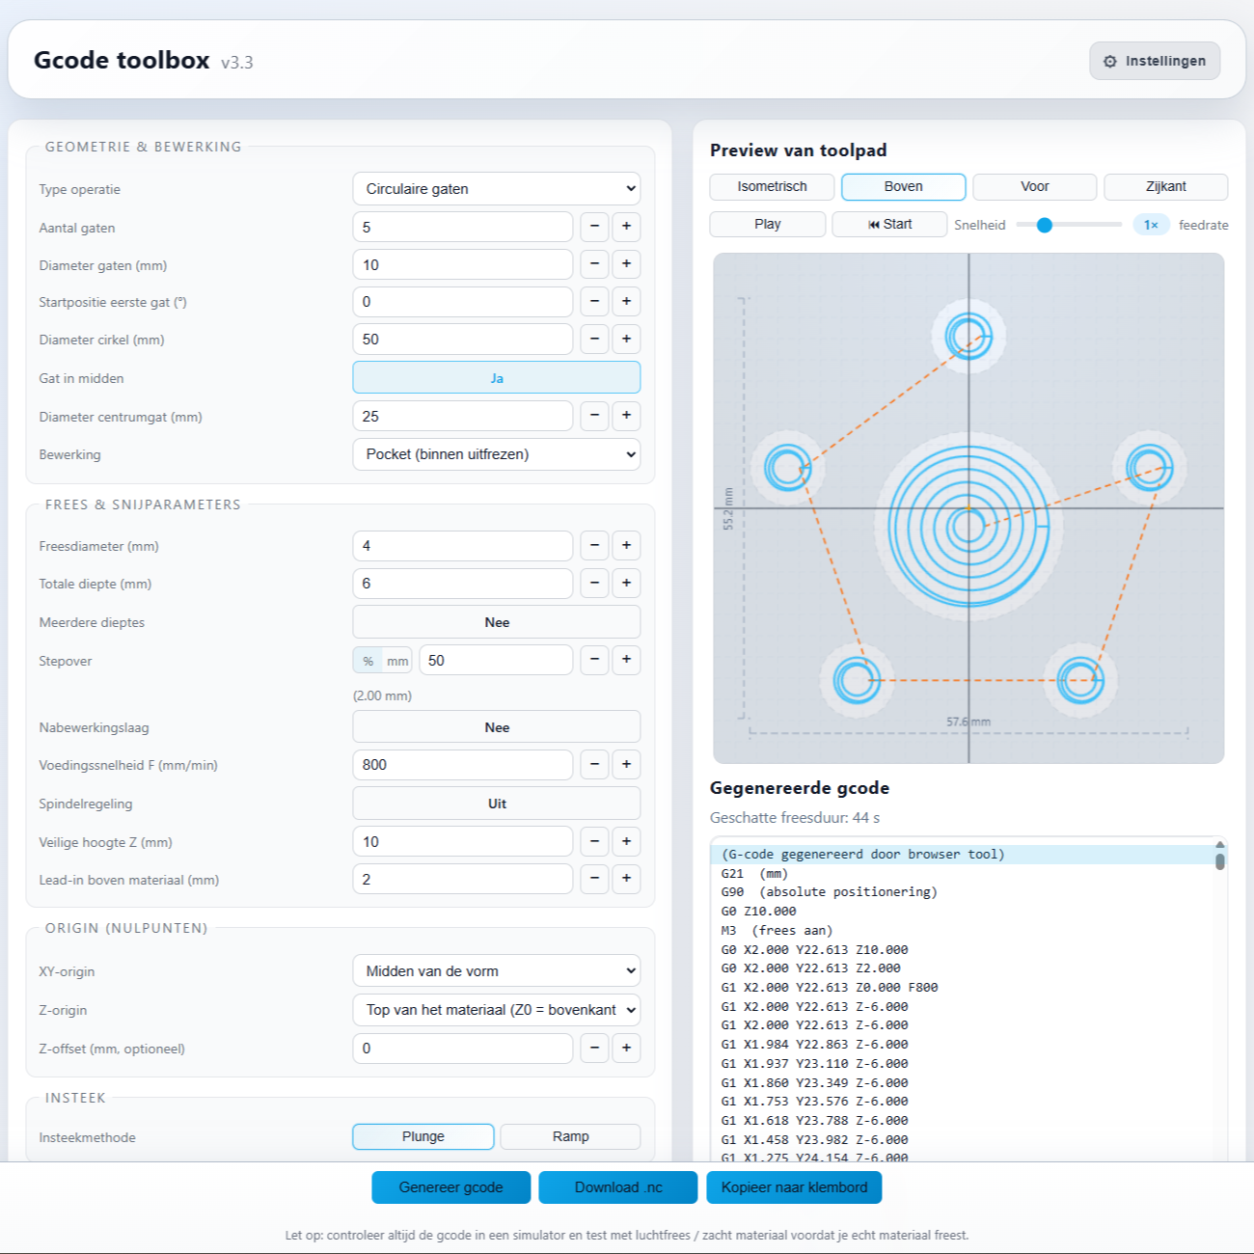
Task: Increase Aantal gaten with plus button
Action: point(626,227)
